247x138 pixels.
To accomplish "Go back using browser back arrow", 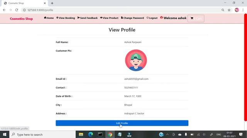I will pyautogui.click(x=4, y=10).
